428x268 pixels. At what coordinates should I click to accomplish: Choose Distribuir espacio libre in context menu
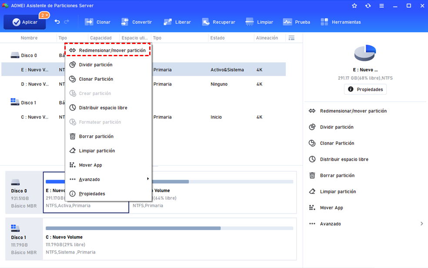[x=108, y=108]
